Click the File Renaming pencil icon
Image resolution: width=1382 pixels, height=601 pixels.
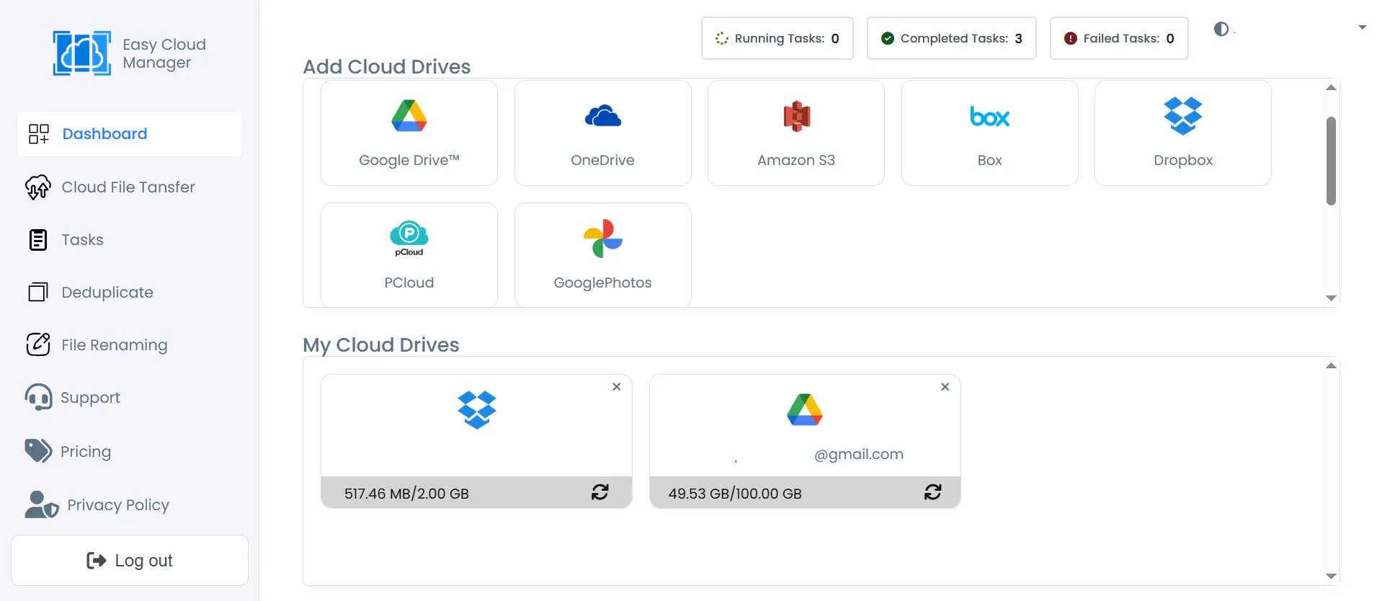point(38,344)
